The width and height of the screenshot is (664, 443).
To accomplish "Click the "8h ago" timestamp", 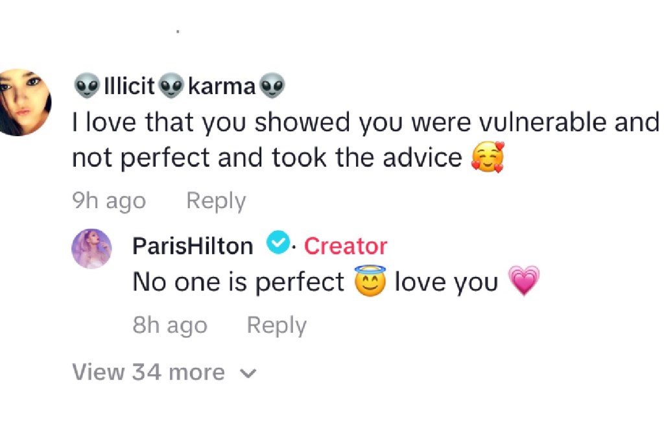I will (x=170, y=325).
